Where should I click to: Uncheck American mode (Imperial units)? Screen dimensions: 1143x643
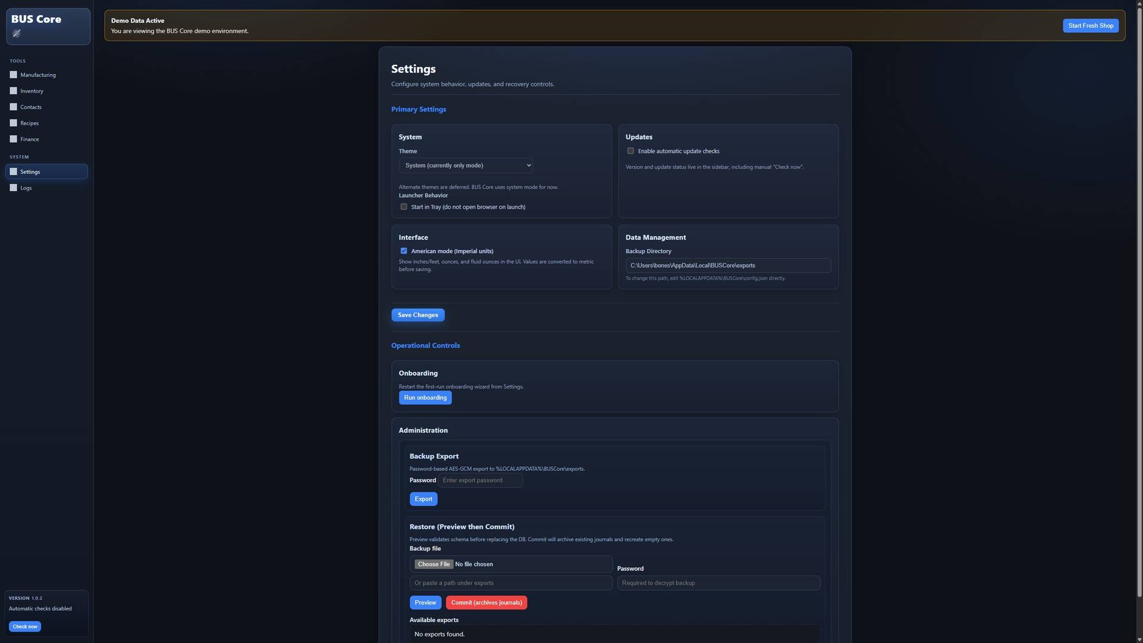(404, 251)
